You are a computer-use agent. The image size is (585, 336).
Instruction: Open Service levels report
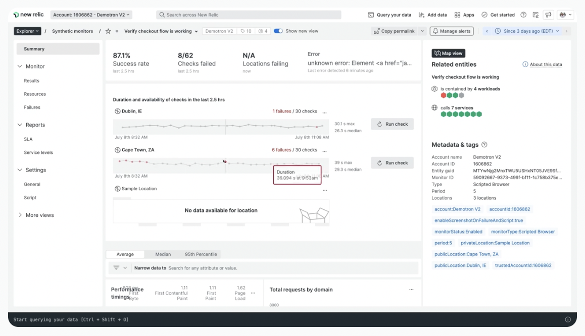pyautogui.click(x=38, y=153)
